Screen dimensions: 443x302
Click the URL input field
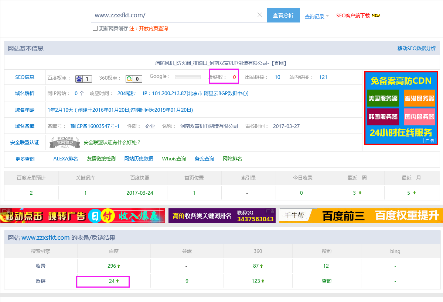click(174, 15)
